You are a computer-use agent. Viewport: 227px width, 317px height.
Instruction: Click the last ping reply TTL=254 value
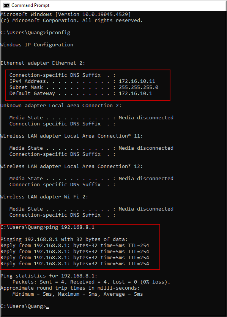[139, 264]
